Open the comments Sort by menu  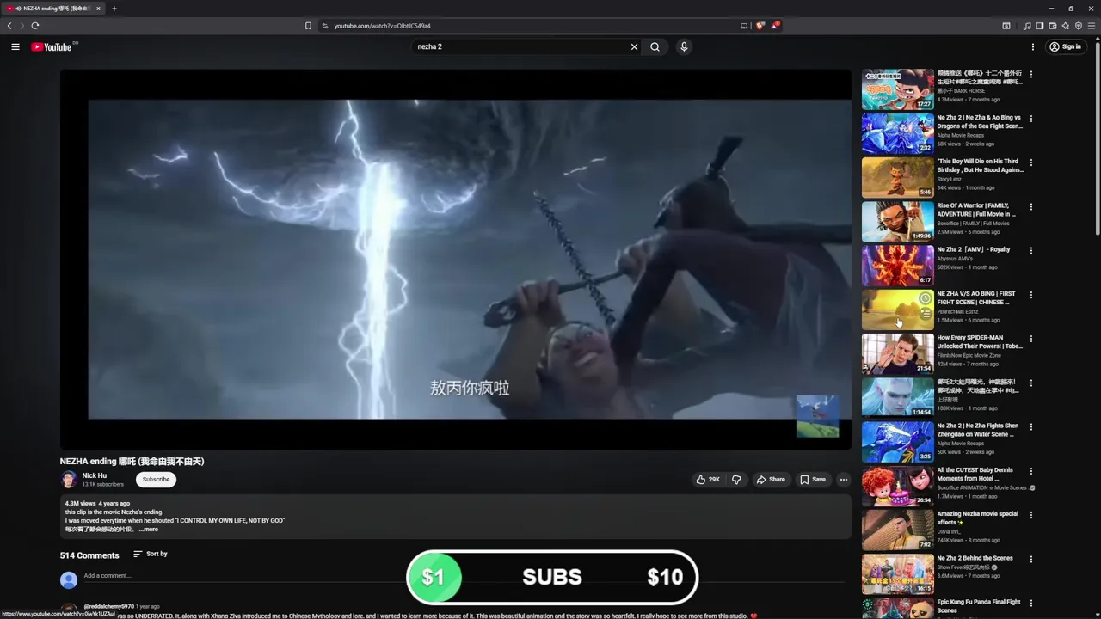coord(151,554)
